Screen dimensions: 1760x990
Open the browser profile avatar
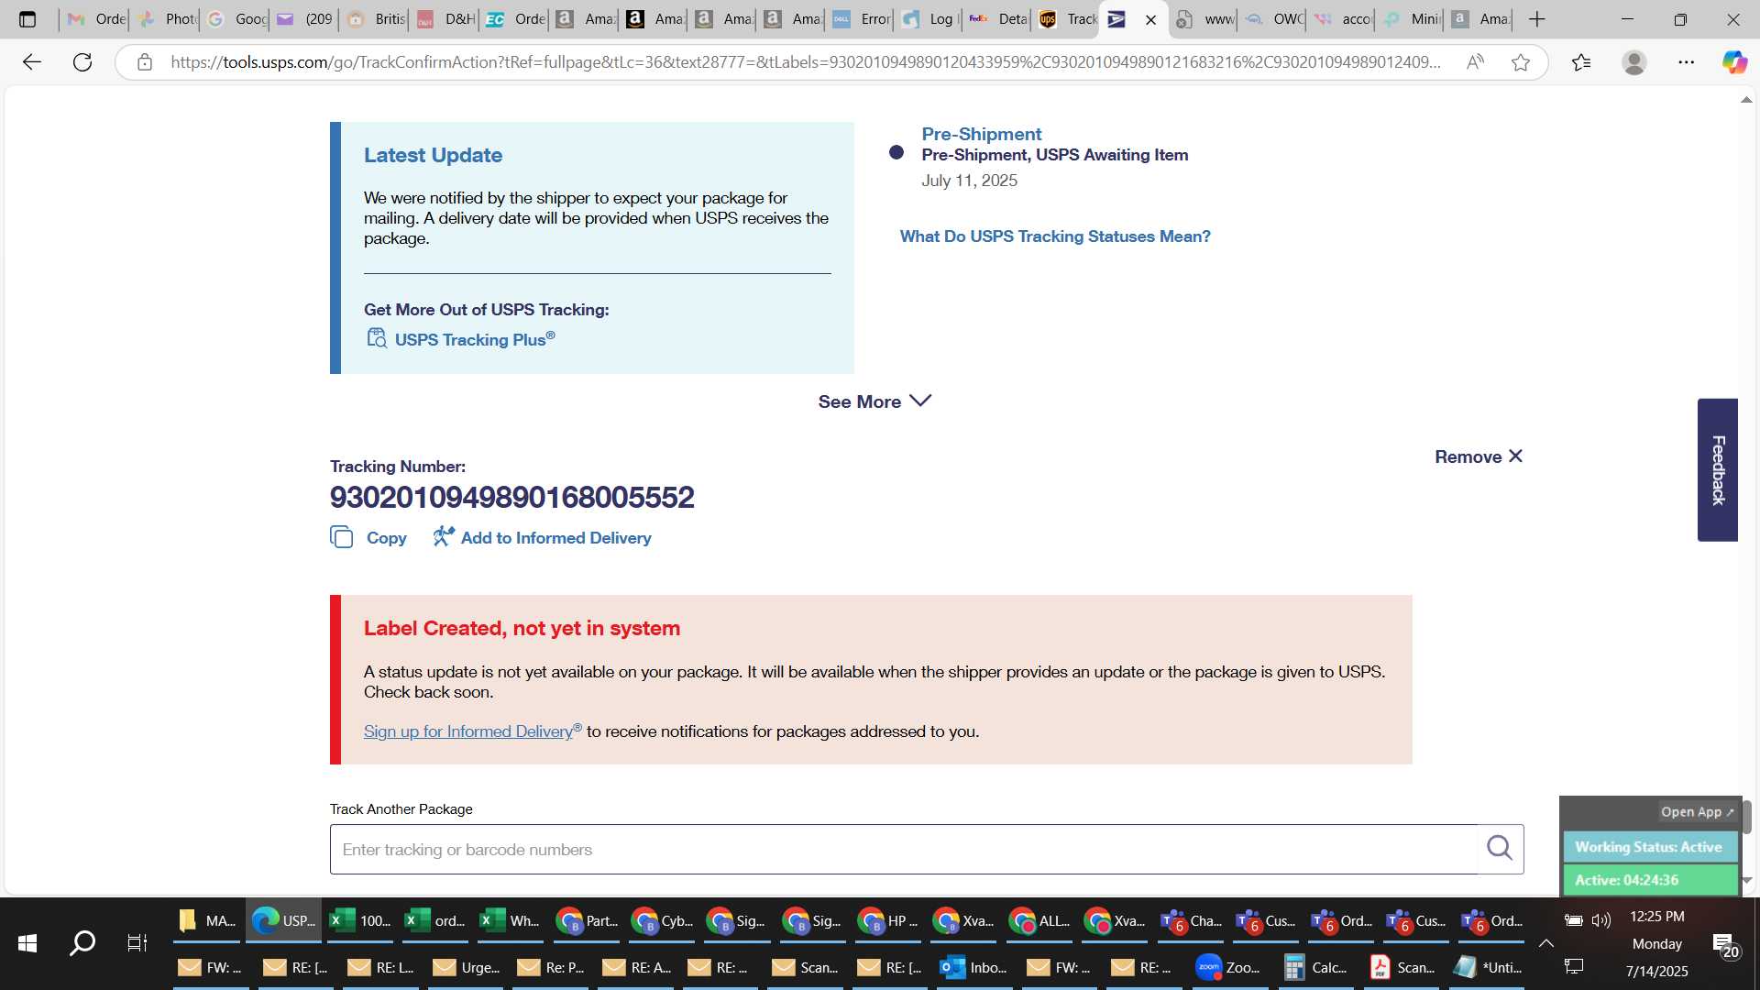[x=1633, y=62]
